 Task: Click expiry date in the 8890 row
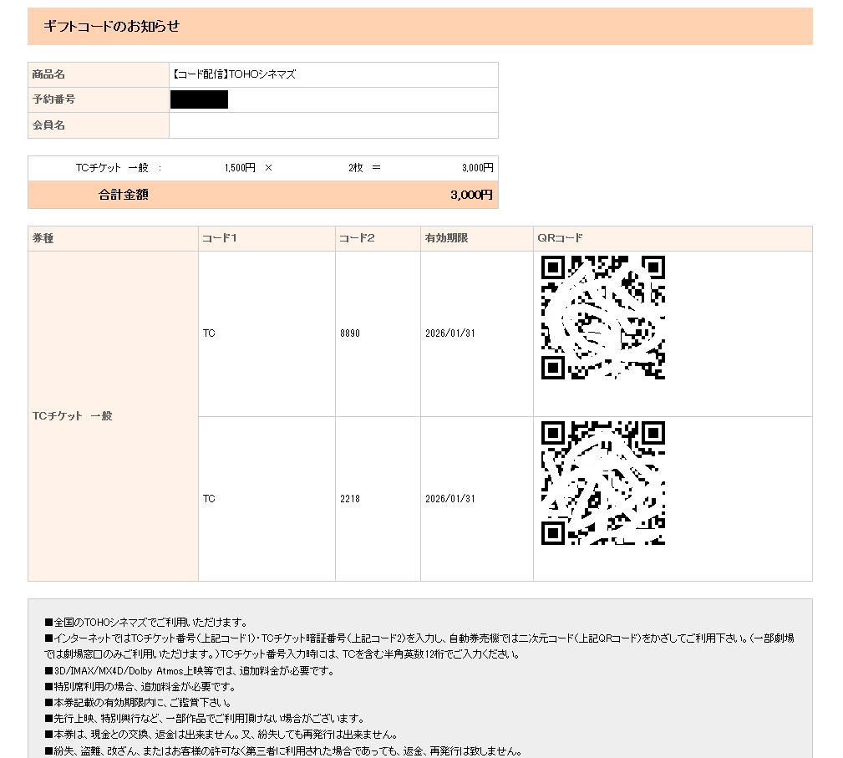point(449,333)
